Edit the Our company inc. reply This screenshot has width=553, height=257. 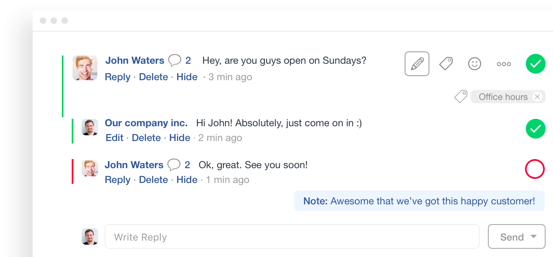[x=114, y=138]
